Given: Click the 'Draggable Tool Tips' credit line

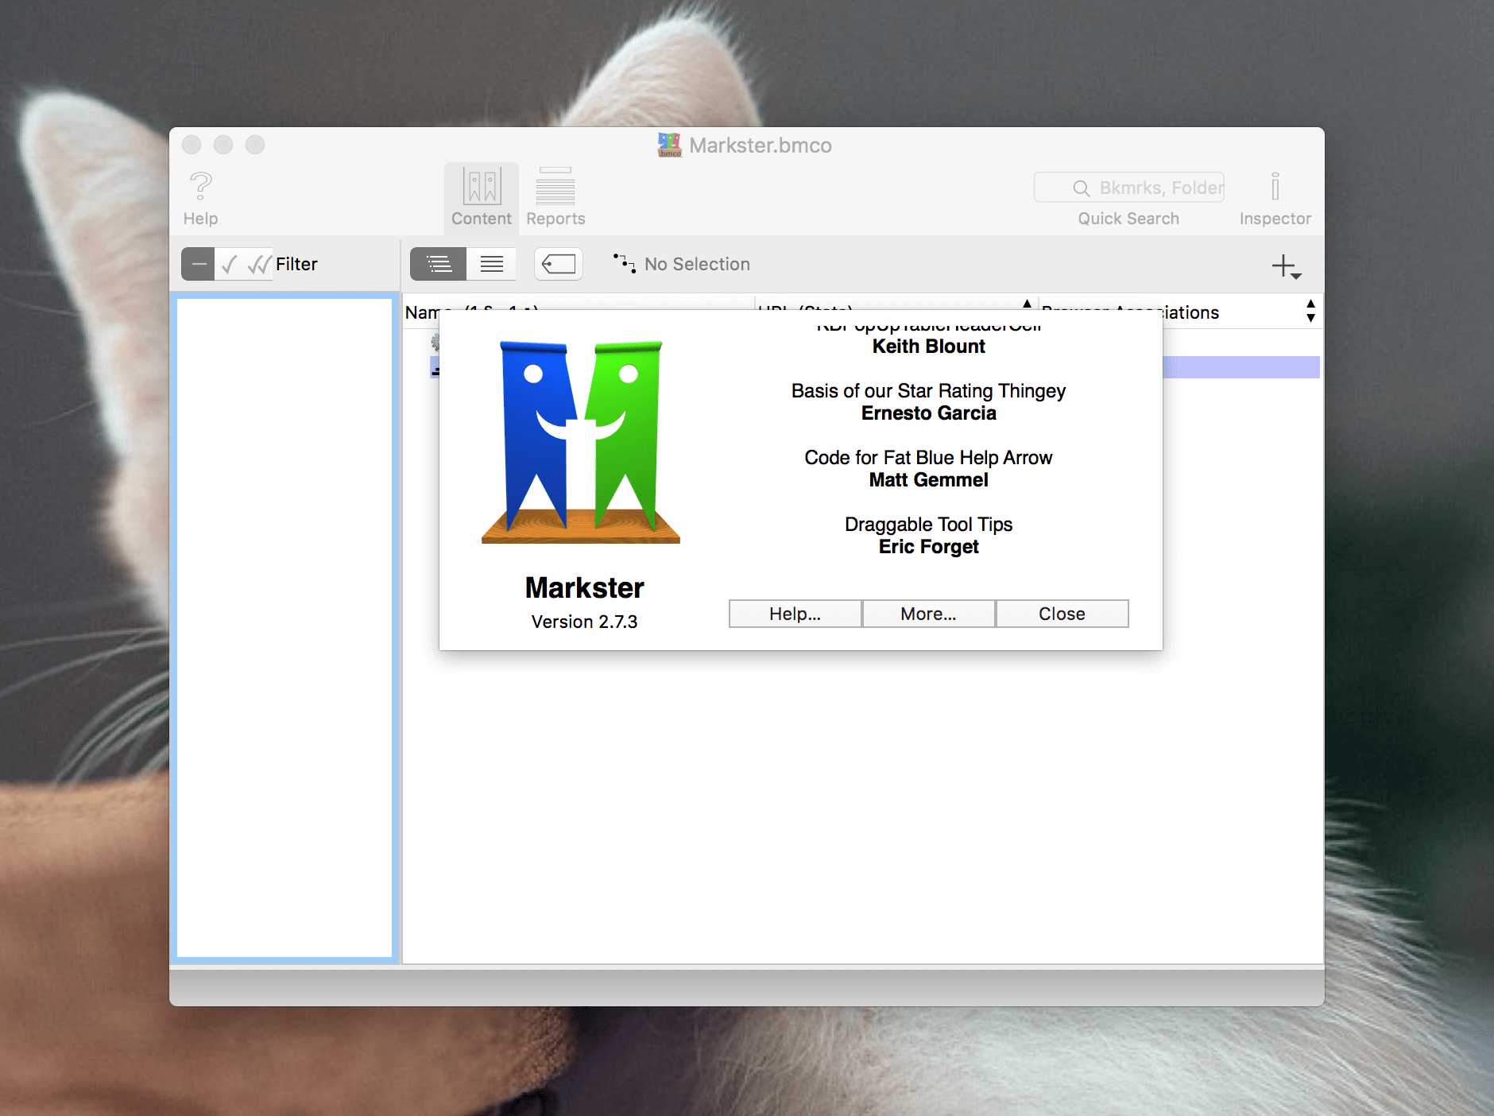Looking at the screenshot, I should coord(928,525).
